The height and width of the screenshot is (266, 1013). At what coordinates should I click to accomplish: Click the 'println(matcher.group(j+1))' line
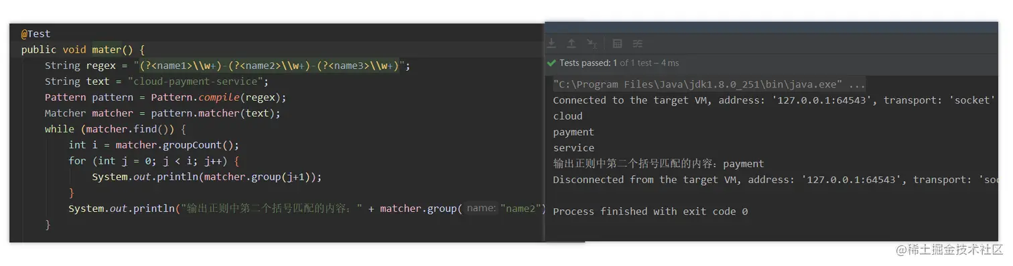pos(207,177)
